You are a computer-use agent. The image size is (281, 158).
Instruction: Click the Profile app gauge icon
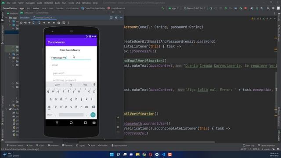(236, 8)
